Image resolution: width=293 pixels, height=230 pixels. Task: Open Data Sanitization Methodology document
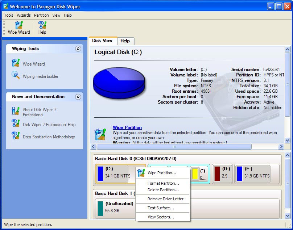point(49,137)
